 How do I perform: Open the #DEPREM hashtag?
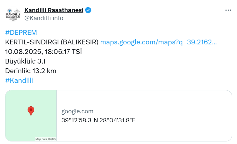[21, 33]
